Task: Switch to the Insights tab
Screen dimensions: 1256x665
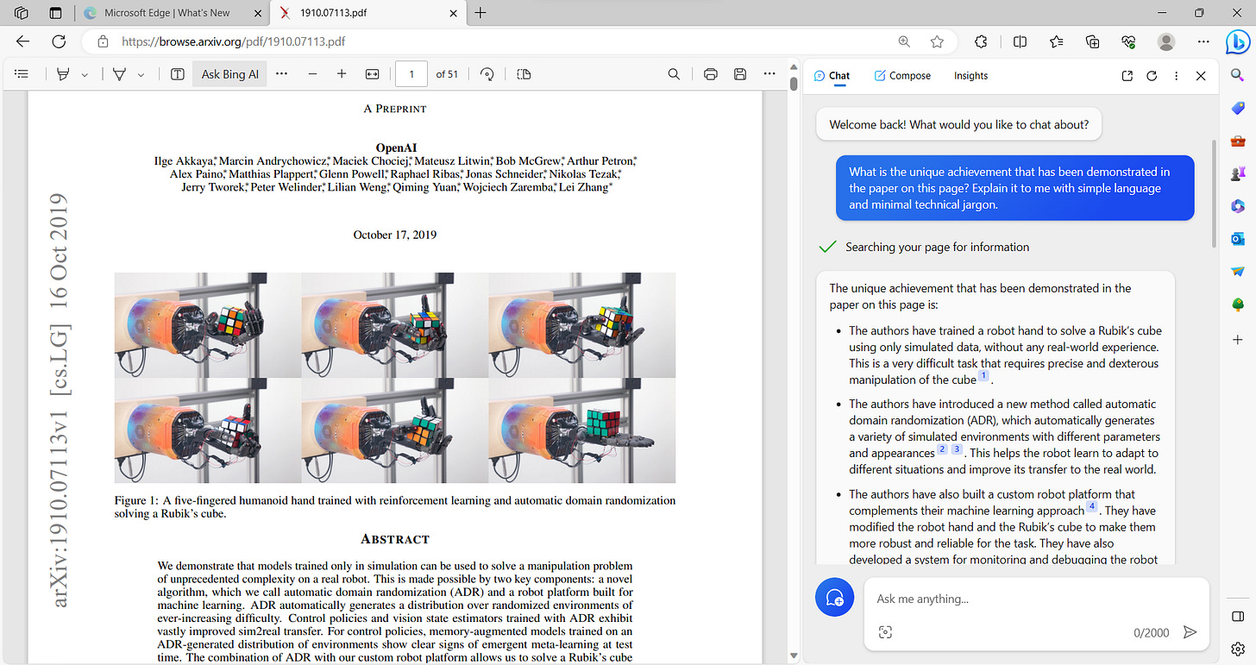Action: 970,76
